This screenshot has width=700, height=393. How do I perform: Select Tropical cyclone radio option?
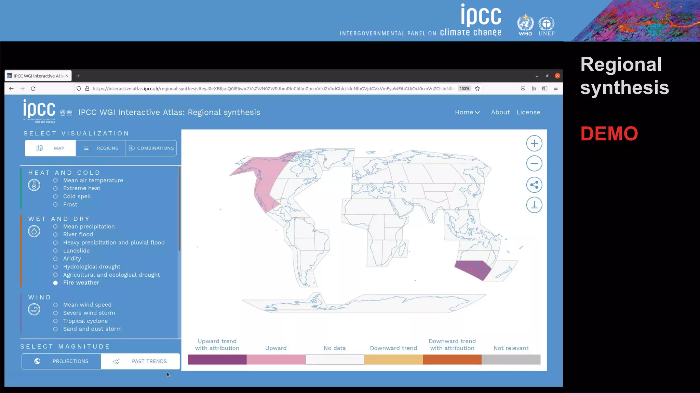point(55,321)
